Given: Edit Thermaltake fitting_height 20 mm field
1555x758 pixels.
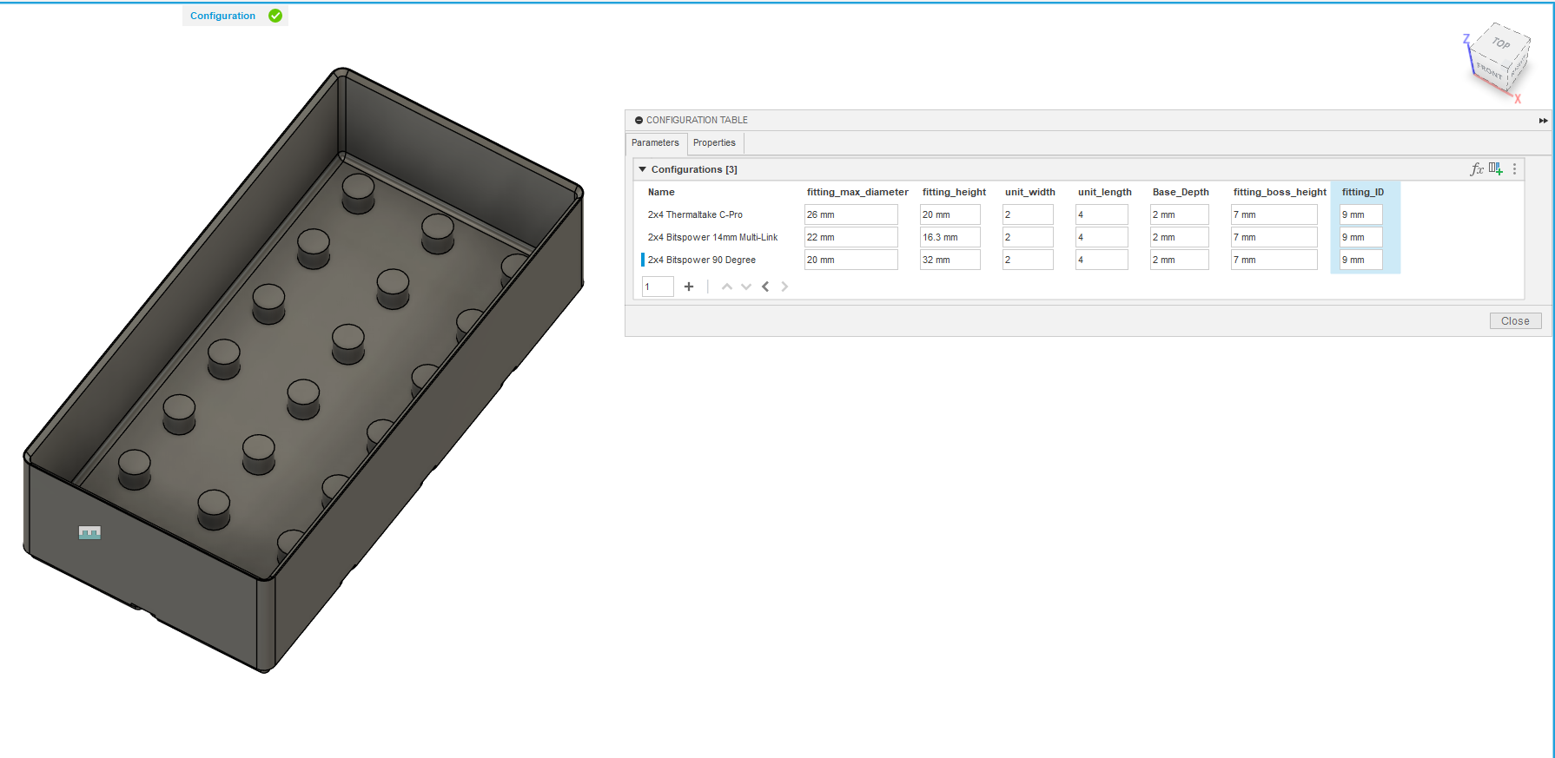Looking at the screenshot, I should pyautogui.click(x=950, y=214).
